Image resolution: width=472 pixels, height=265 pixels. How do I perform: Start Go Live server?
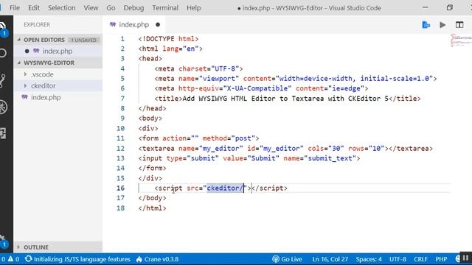(x=287, y=259)
